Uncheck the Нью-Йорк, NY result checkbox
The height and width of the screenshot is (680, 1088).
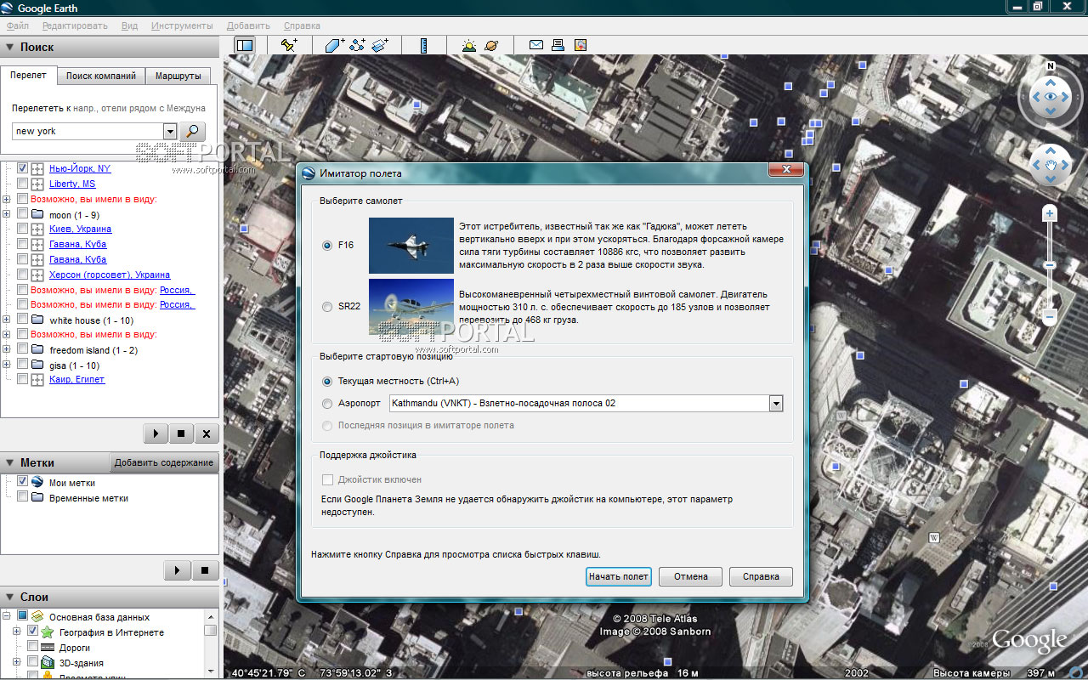click(23, 168)
